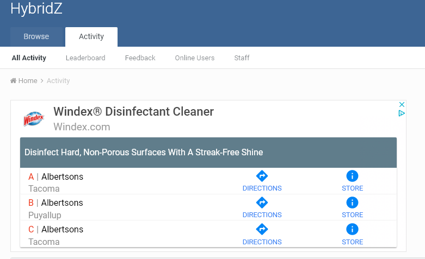The image size is (425, 259).
Task: Click directions icon for Albertsons A Tacoma
Action: (262, 176)
